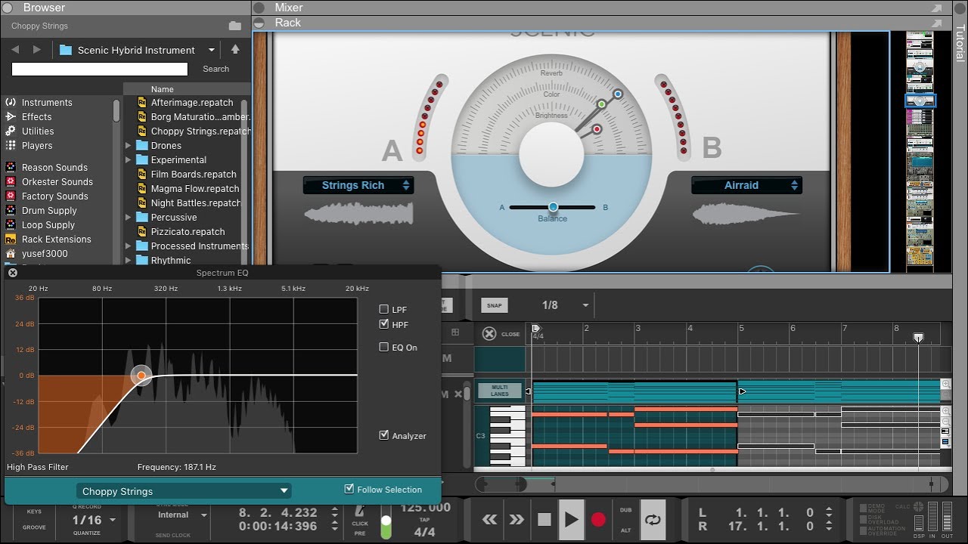Click the red Record button
Viewport: 968px width, 544px height.
[598, 519]
